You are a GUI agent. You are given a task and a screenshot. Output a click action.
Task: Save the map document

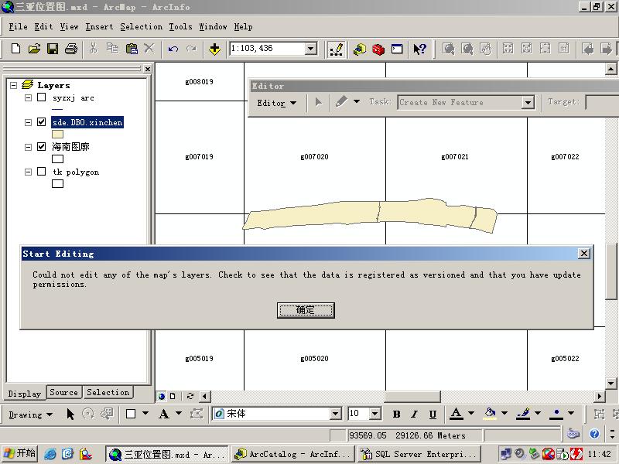(x=53, y=49)
